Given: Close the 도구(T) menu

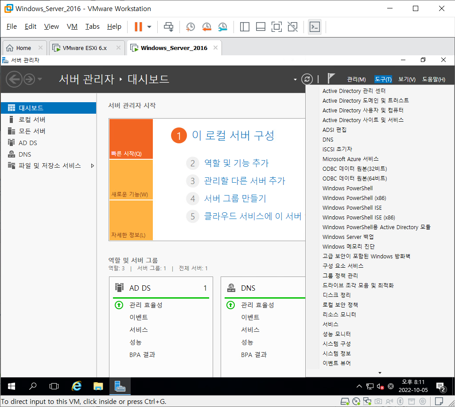Looking at the screenshot, I should pos(383,79).
